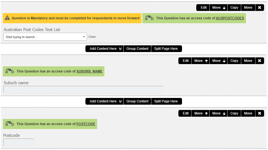Click the 'Postcode' question label
Screen dimensions: 268x150
click(x=11, y=135)
